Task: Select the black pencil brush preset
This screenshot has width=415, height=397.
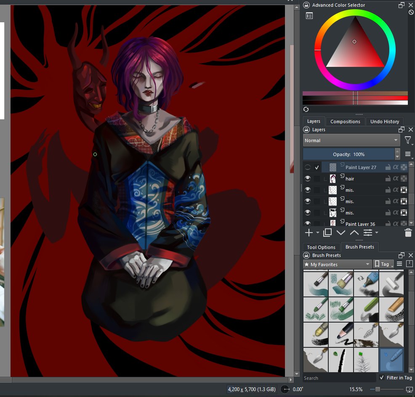Action: [x=341, y=335]
